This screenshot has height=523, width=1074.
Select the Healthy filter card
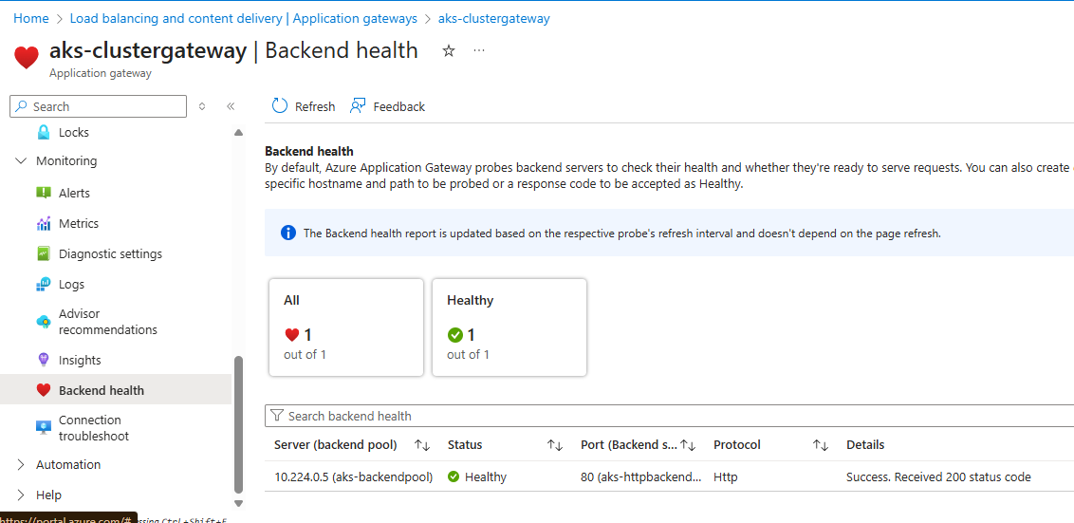coord(509,327)
